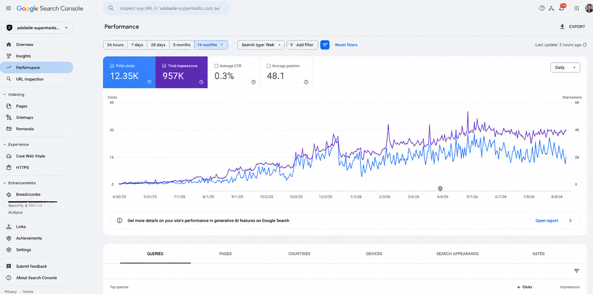
Task: Click the Average CTR help icon
Action: click(x=254, y=82)
